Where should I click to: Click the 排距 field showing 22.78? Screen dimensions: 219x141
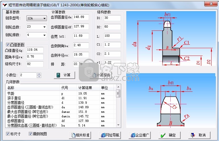(x=81, y=64)
